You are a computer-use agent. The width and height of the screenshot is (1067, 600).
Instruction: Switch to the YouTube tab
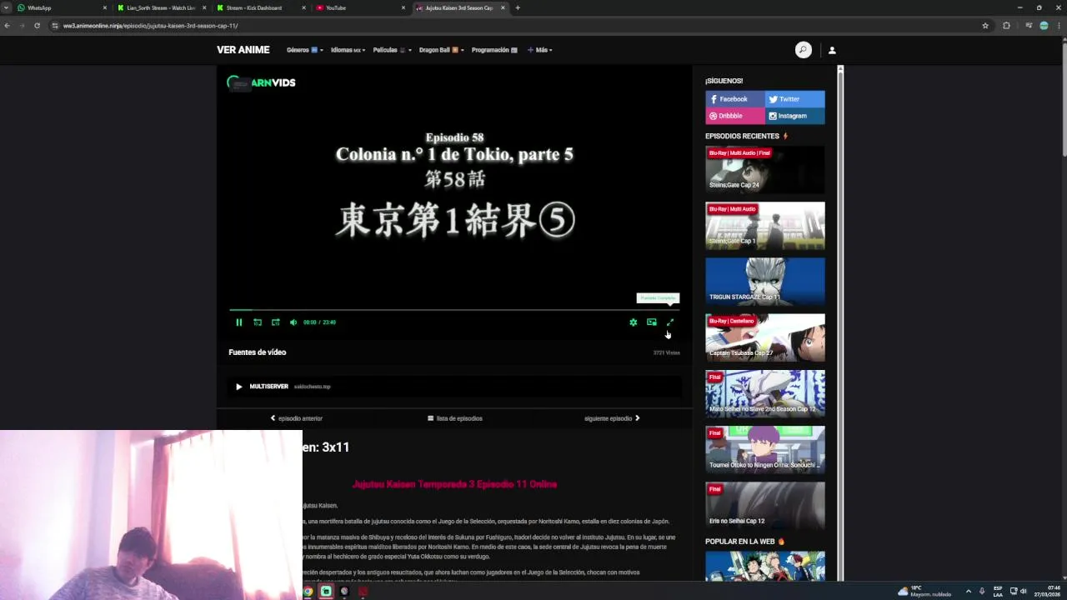pyautogui.click(x=358, y=7)
